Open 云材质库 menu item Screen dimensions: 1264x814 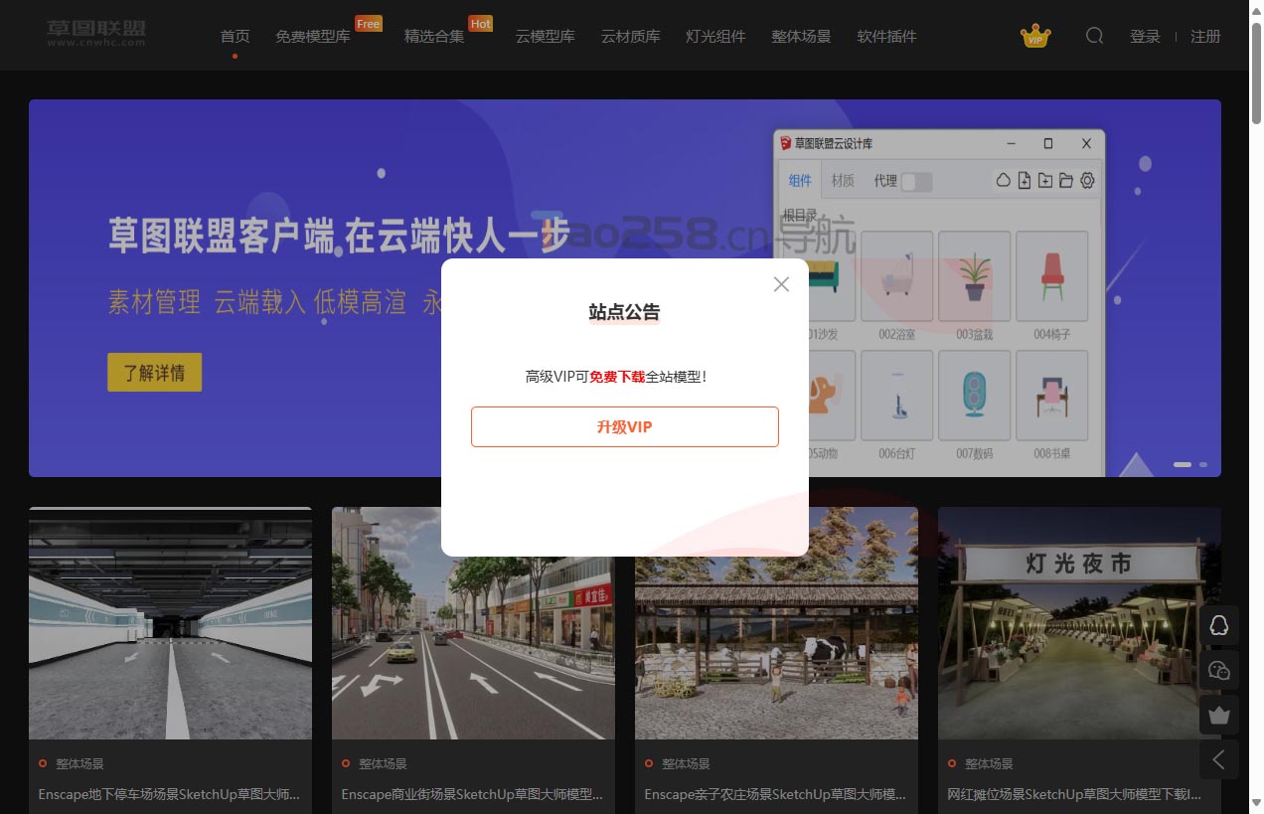(630, 37)
